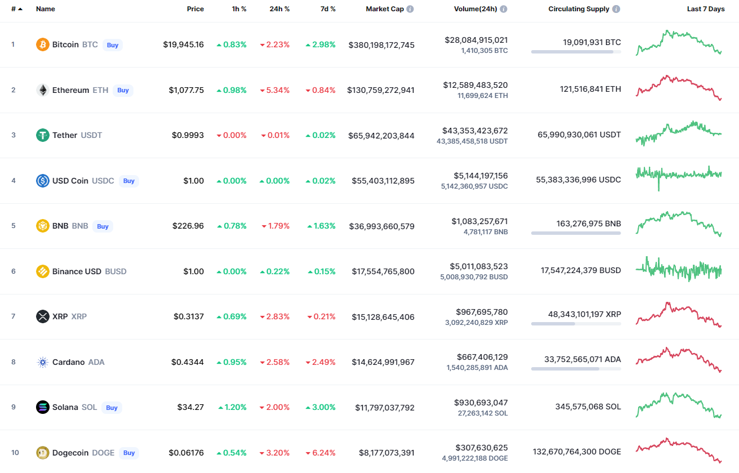Image resolution: width=739 pixels, height=473 pixels.
Task: Click the Buy button beside BNB
Action: pyautogui.click(x=103, y=226)
